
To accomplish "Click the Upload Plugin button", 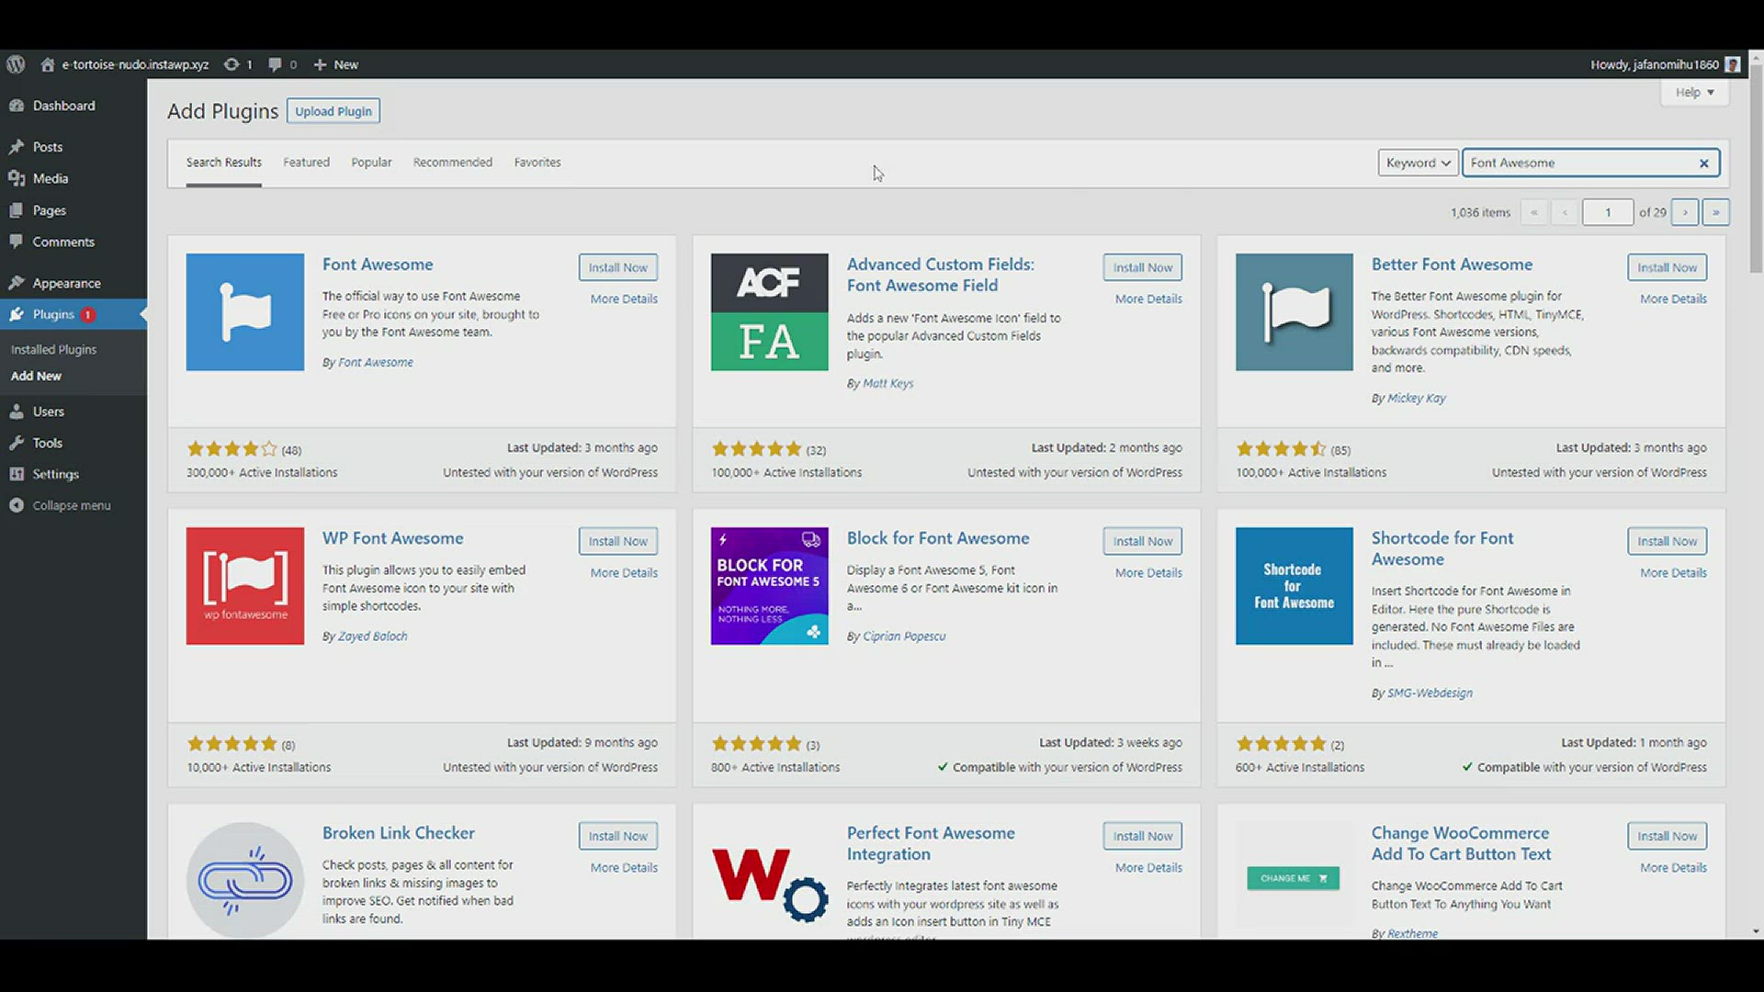I will tap(334, 111).
